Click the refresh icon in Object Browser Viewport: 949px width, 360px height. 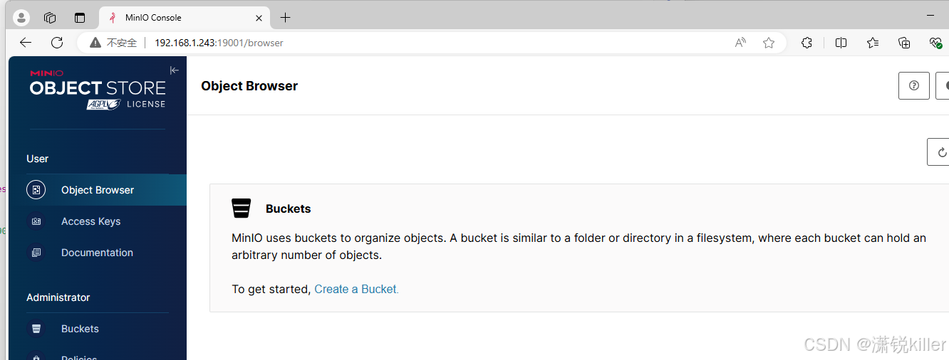point(941,152)
